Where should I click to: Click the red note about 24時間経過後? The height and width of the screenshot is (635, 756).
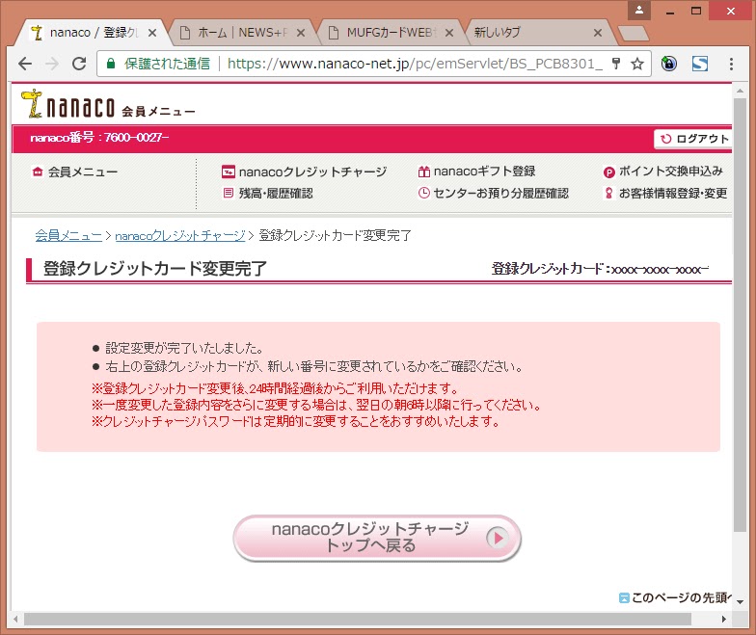(275, 387)
